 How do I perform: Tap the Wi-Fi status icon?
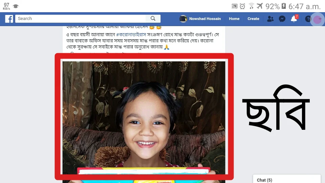coord(251,6)
